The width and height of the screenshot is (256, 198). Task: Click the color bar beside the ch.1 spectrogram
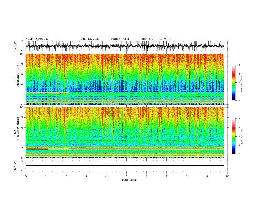point(234,83)
